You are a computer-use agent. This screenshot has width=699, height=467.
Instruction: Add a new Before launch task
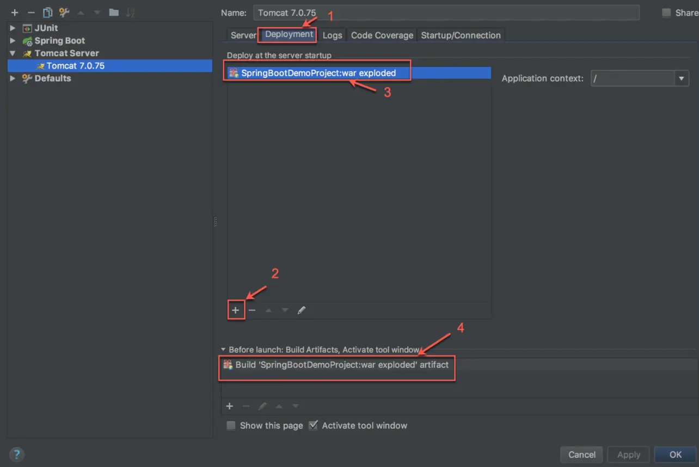[x=230, y=406]
